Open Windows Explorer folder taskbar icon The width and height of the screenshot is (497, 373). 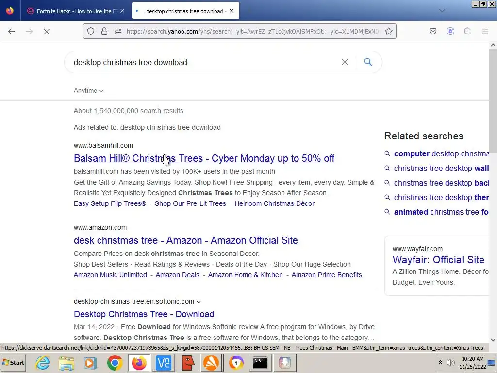click(x=66, y=362)
